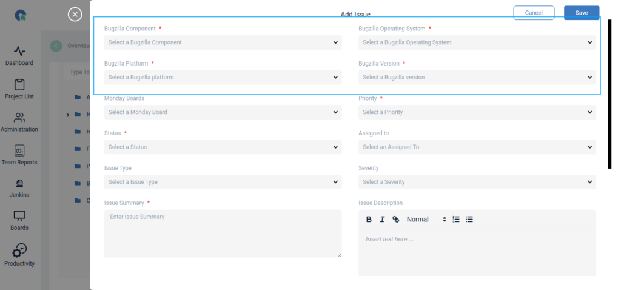Image resolution: width=621 pixels, height=290 pixels.
Task: Click the Bold formatting icon
Action: [369, 220]
